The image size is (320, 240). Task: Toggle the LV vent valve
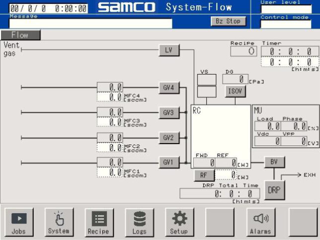169,50
